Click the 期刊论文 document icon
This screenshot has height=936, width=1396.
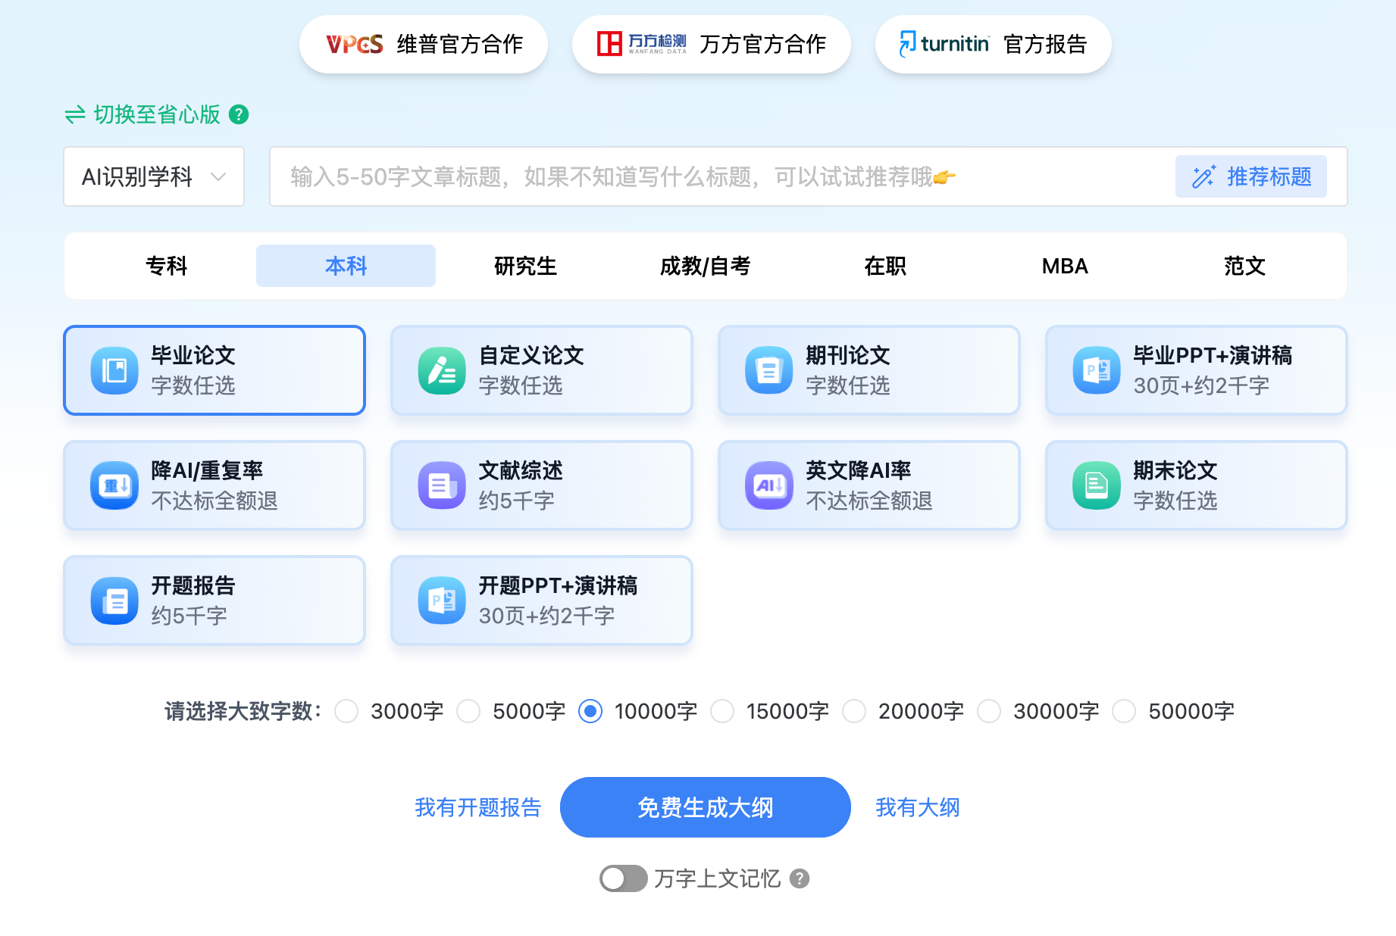pyautogui.click(x=769, y=370)
